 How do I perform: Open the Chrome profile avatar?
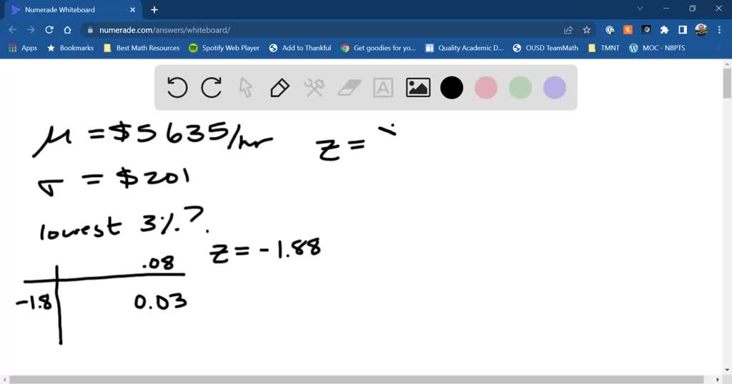tap(701, 30)
